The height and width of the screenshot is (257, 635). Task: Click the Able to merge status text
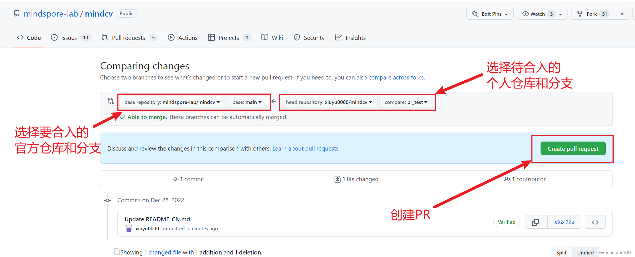(147, 117)
